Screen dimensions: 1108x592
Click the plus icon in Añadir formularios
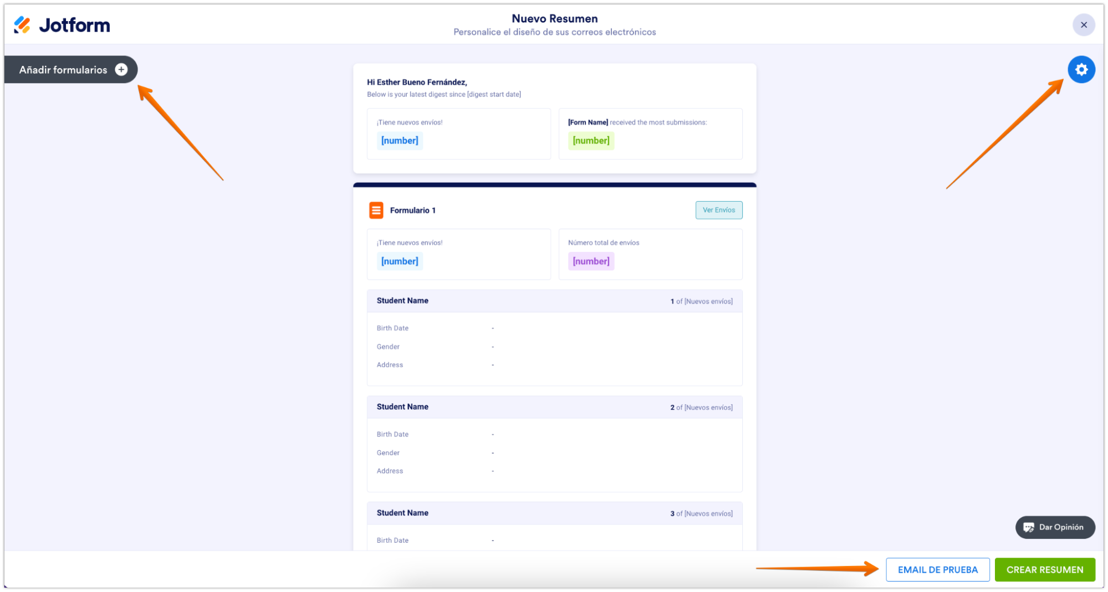[x=121, y=70]
